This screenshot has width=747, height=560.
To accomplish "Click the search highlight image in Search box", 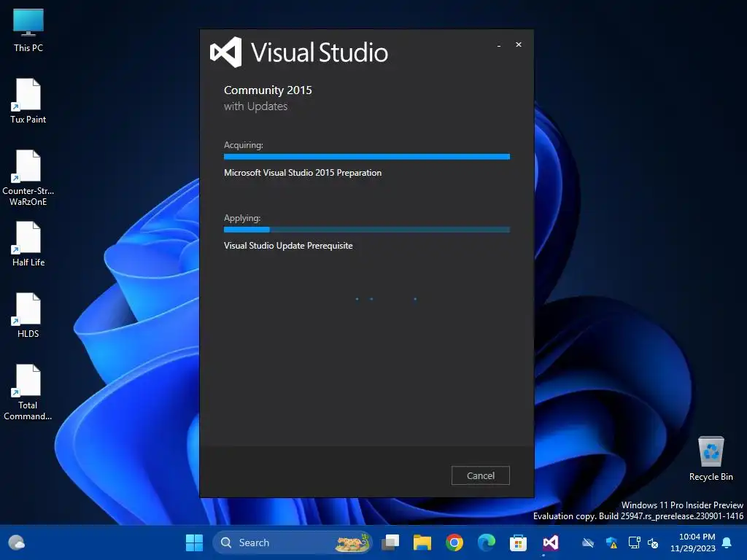I will click(352, 542).
